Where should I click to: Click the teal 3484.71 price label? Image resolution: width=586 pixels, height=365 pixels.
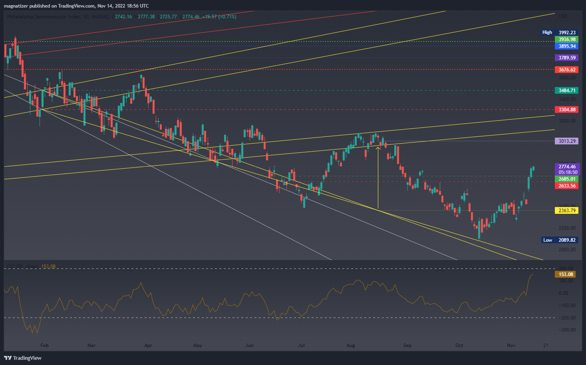pos(566,91)
